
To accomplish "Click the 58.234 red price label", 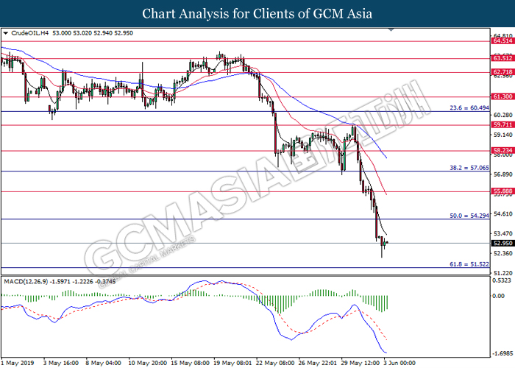I will (502, 150).
